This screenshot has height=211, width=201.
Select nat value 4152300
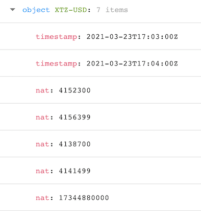[74, 90]
